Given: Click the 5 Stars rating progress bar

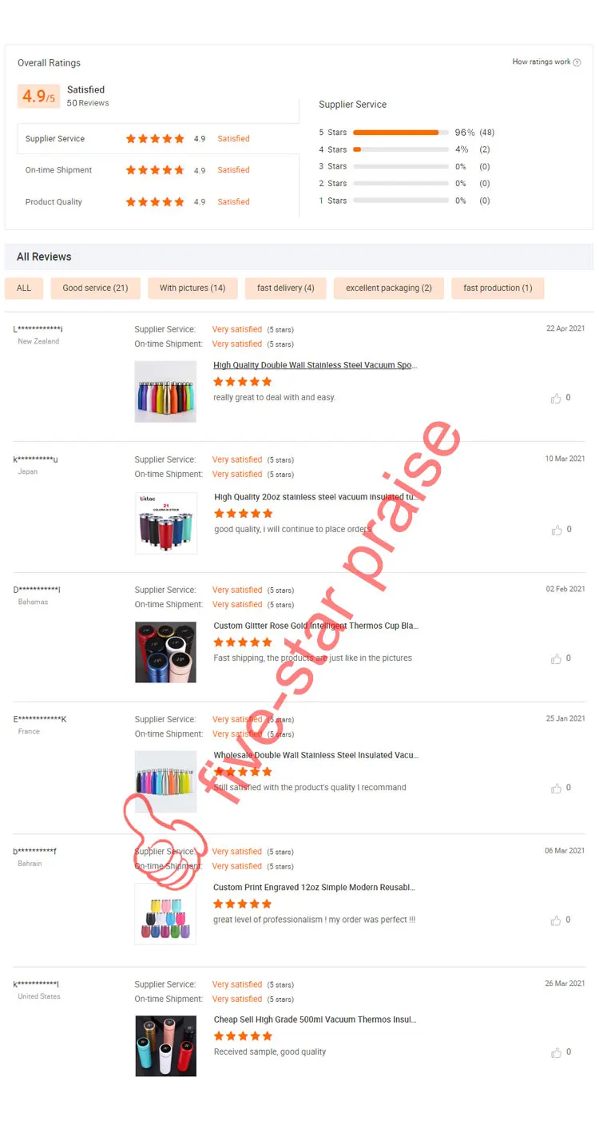Looking at the screenshot, I should pos(400,133).
